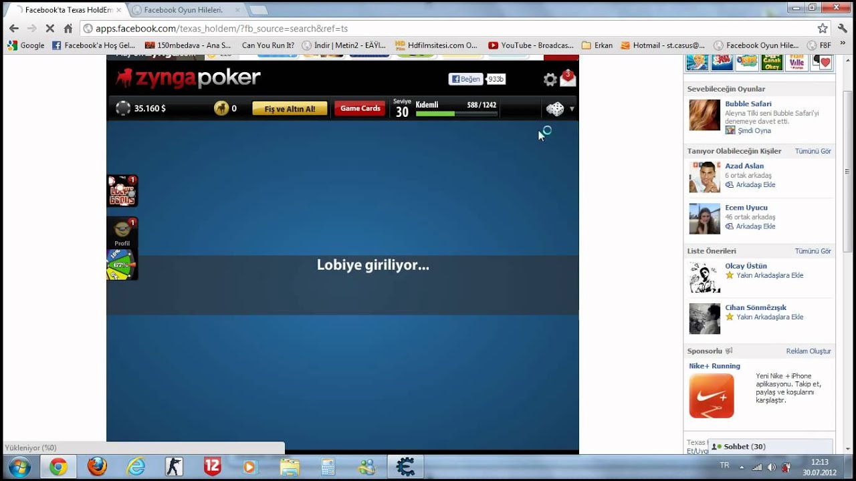Open the 150mbedava bookmark
856x481 pixels.
tap(188, 45)
